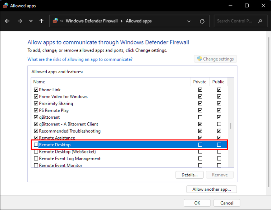Select the Remote Event Monitor row text
The height and width of the screenshot is (210, 271).
[60, 165]
